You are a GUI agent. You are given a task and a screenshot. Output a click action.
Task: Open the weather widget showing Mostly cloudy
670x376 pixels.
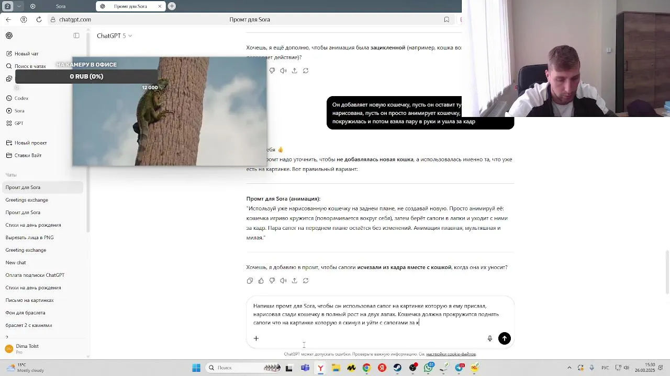(26, 368)
